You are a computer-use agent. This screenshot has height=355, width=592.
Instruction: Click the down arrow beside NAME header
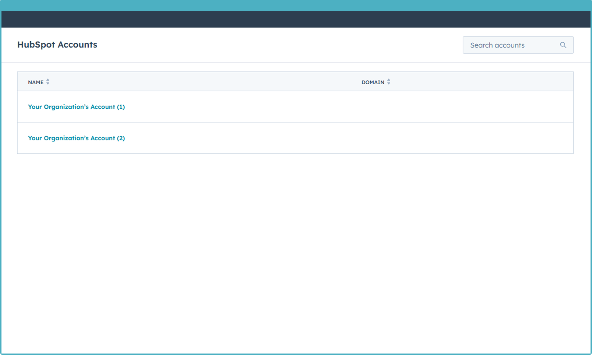pyautogui.click(x=48, y=84)
